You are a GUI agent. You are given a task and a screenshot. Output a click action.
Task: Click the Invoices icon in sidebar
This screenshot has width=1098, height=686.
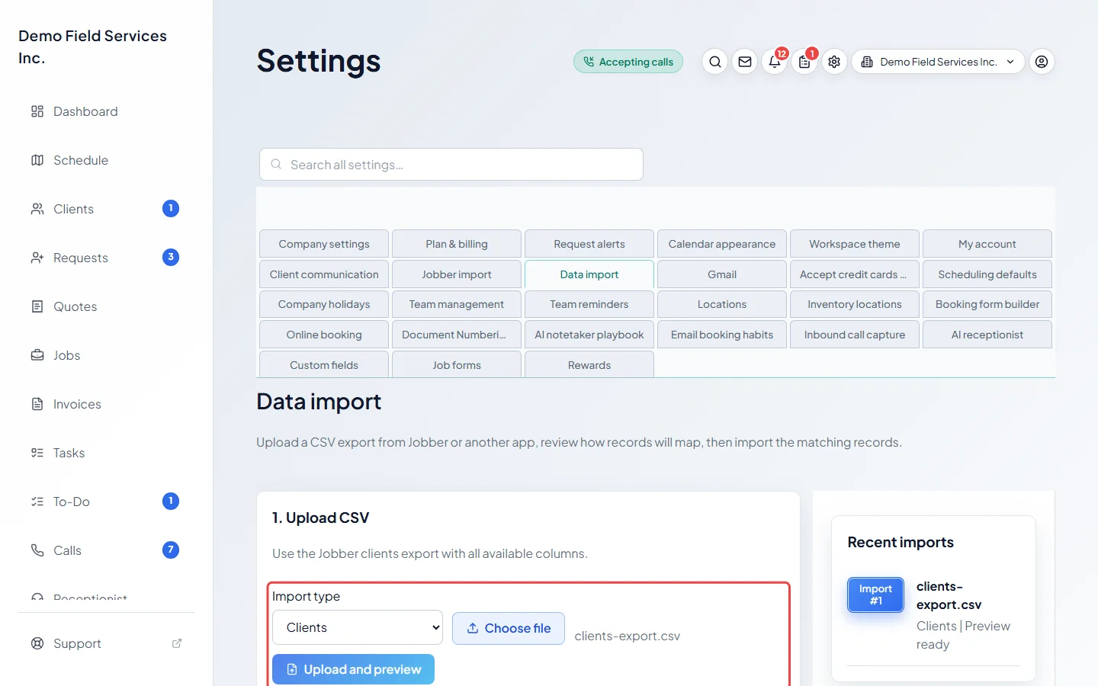pos(37,404)
